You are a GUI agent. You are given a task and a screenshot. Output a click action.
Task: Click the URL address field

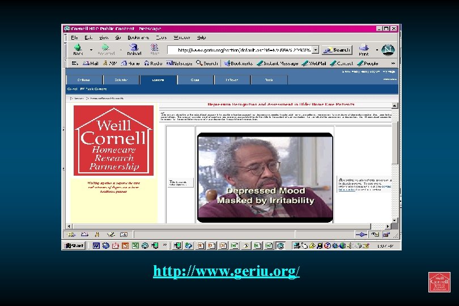240,50
